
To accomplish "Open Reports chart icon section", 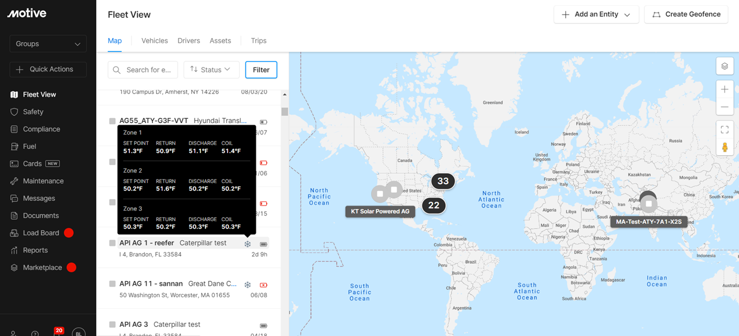I will pyautogui.click(x=14, y=250).
